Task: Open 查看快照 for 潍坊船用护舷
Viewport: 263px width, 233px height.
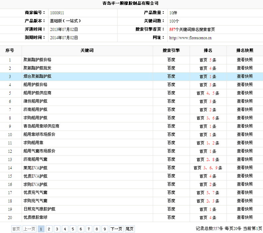Action: pos(245,101)
